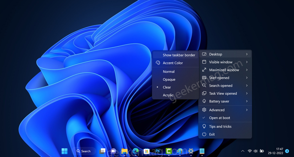The image size is (294, 157).
Task: Open Settings gear on the taskbar
Action: (x=191, y=151)
